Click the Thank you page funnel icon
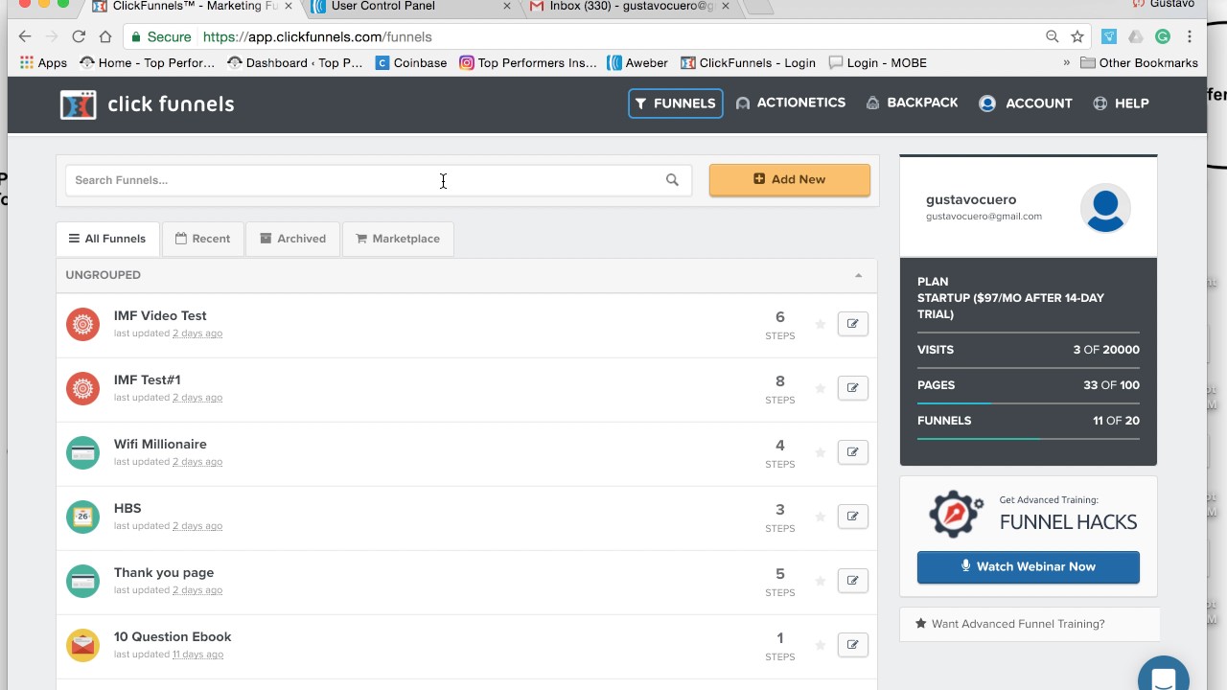The image size is (1227, 690). click(x=83, y=581)
